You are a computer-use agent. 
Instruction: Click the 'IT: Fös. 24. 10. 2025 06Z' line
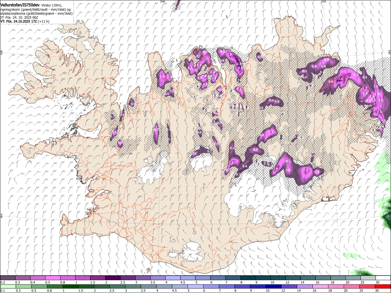click(19, 17)
